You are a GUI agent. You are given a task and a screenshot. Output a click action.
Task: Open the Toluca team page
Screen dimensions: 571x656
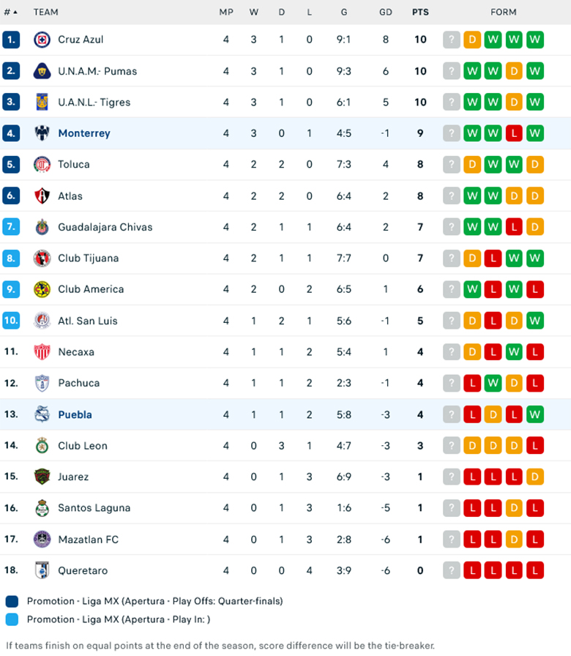coord(73,165)
